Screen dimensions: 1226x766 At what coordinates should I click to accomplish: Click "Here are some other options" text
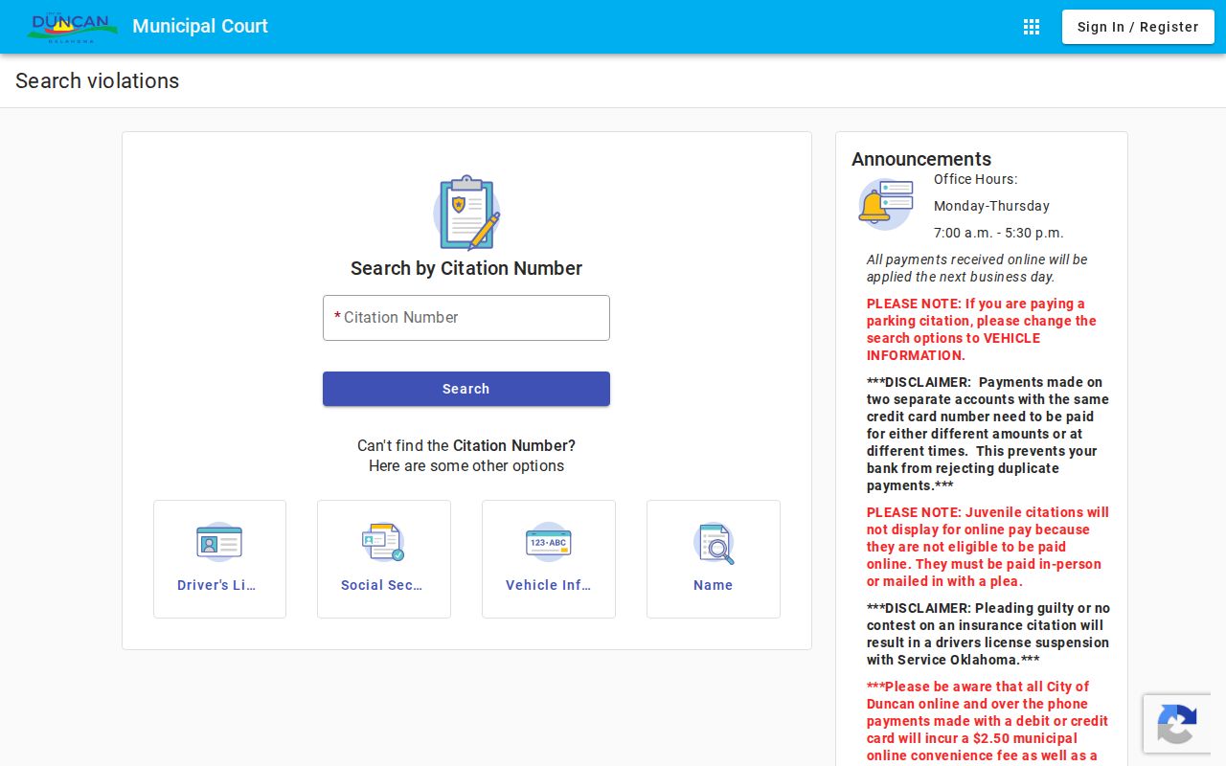pos(466,466)
